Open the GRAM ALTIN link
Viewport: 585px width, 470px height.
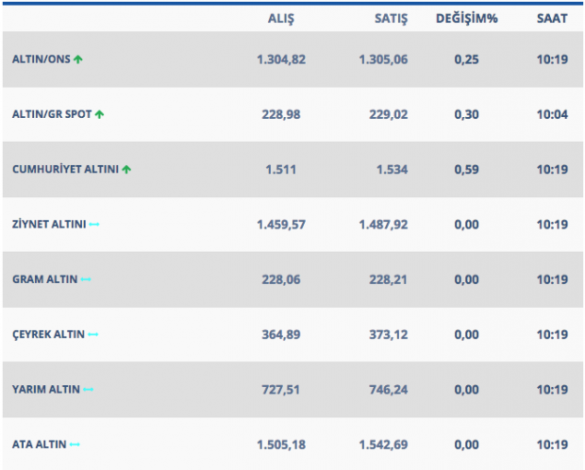[x=44, y=279]
